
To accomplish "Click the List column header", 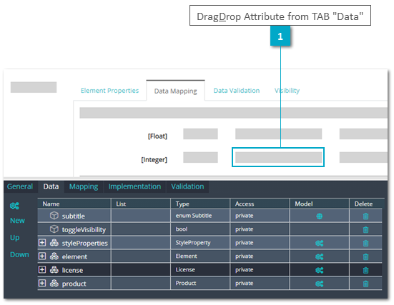I will pos(141,204).
